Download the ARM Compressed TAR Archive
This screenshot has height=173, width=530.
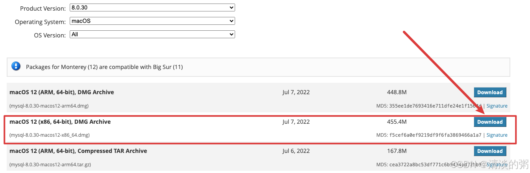click(490, 151)
